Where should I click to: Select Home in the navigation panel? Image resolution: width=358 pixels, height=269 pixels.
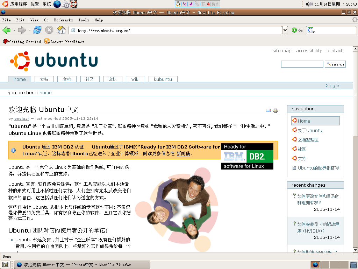[315, 121]
